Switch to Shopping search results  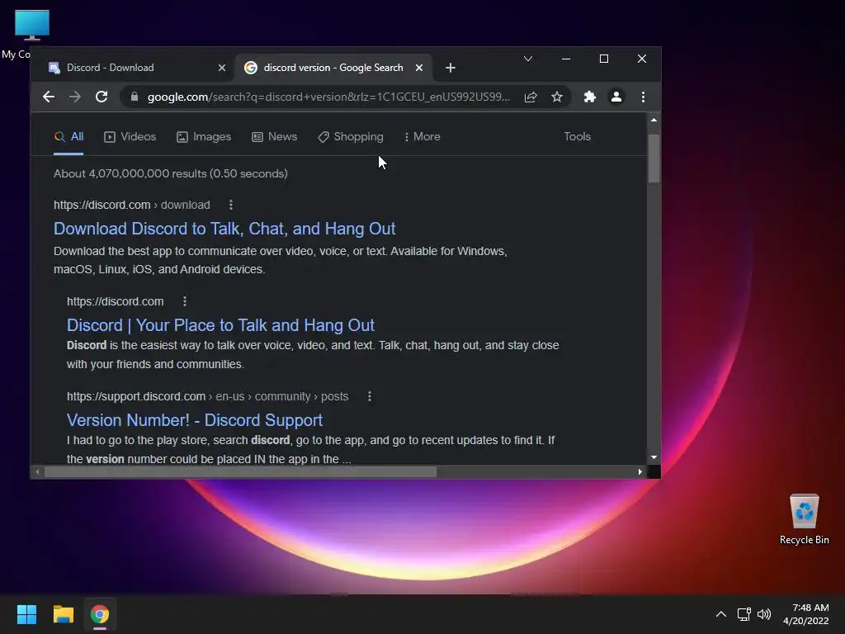tap(350, 137)
